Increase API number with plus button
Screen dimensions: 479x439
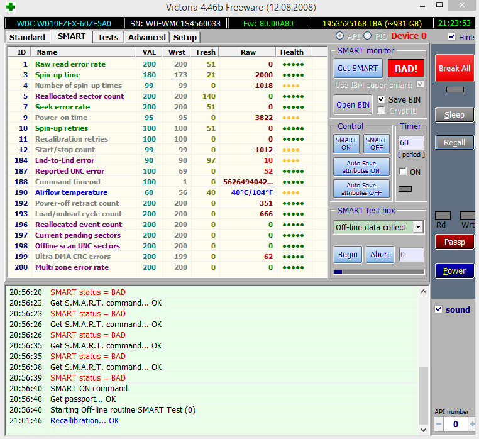(472, 424)
